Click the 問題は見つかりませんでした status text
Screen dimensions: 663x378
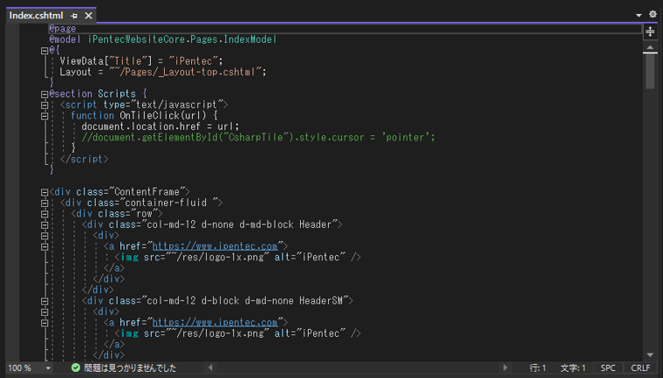click(x=130, y=368)
